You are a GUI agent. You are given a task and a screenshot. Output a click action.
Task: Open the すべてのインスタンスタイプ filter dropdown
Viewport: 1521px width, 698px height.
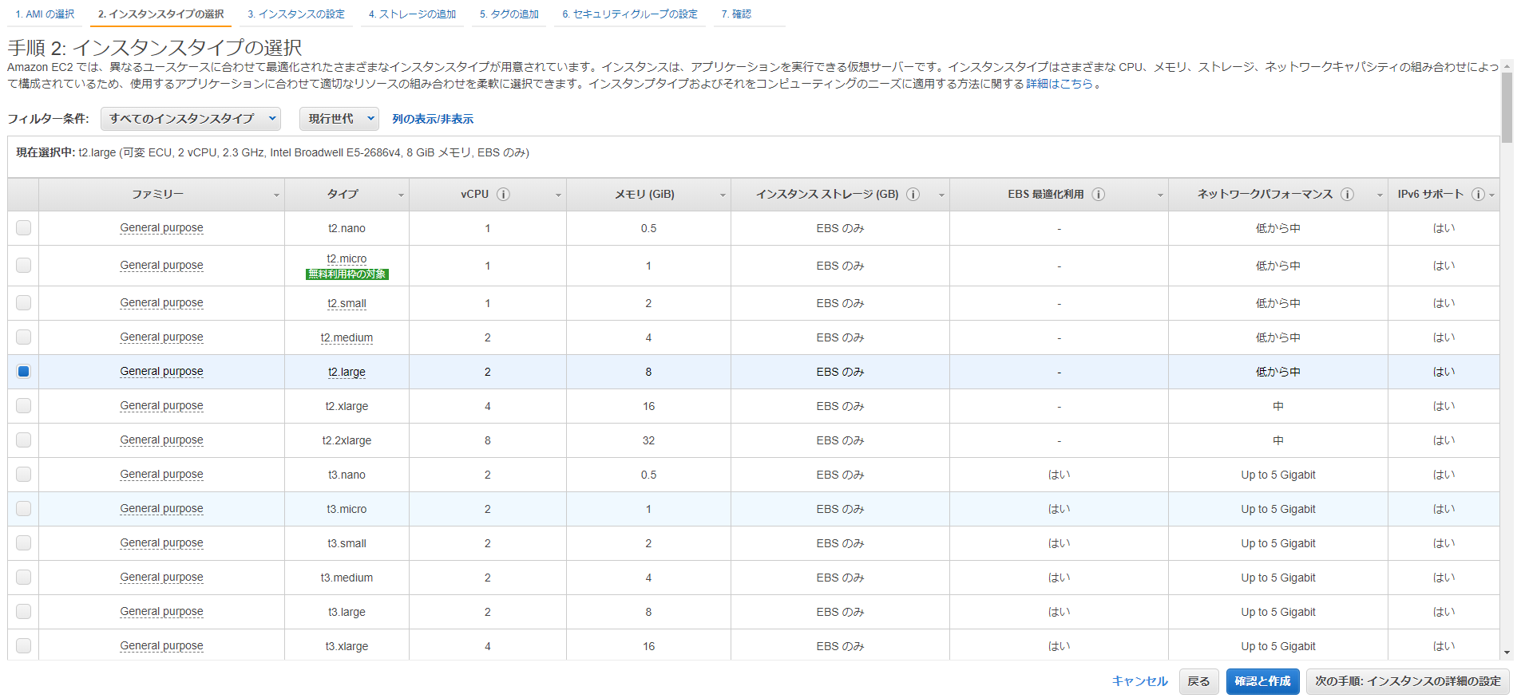(191, 119)
